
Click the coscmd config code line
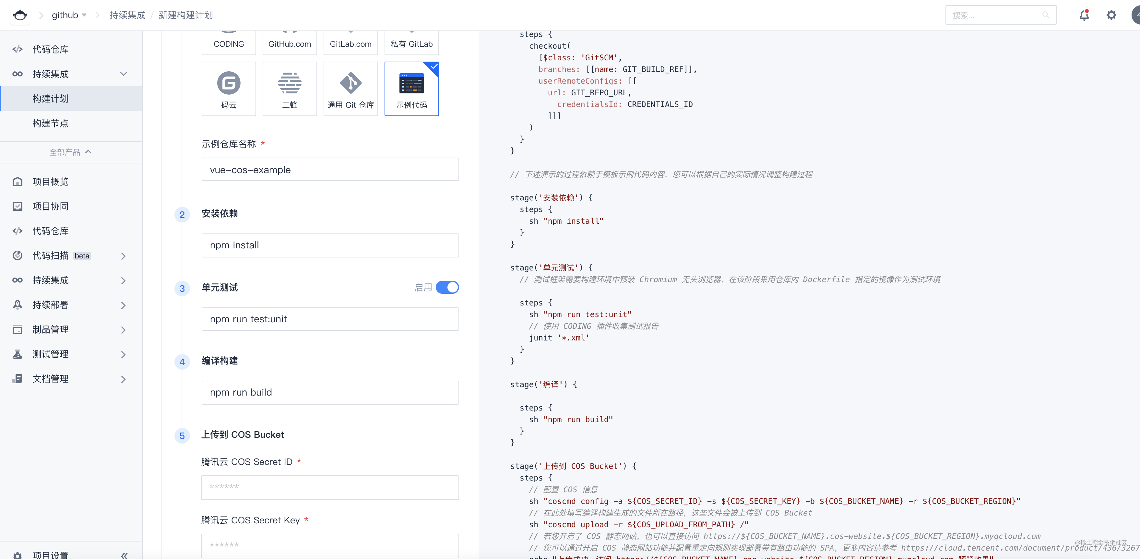pyautogui.click(x=775, y=501)
